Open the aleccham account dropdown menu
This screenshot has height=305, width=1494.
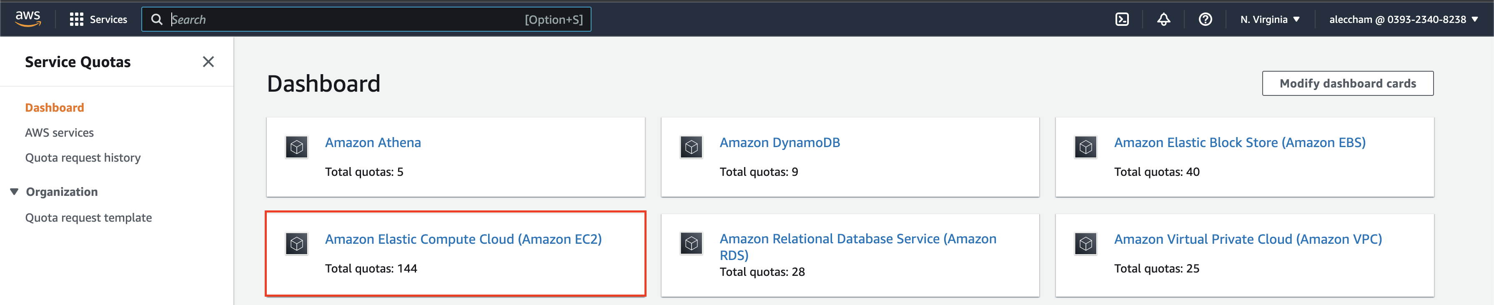point(1404,20)
